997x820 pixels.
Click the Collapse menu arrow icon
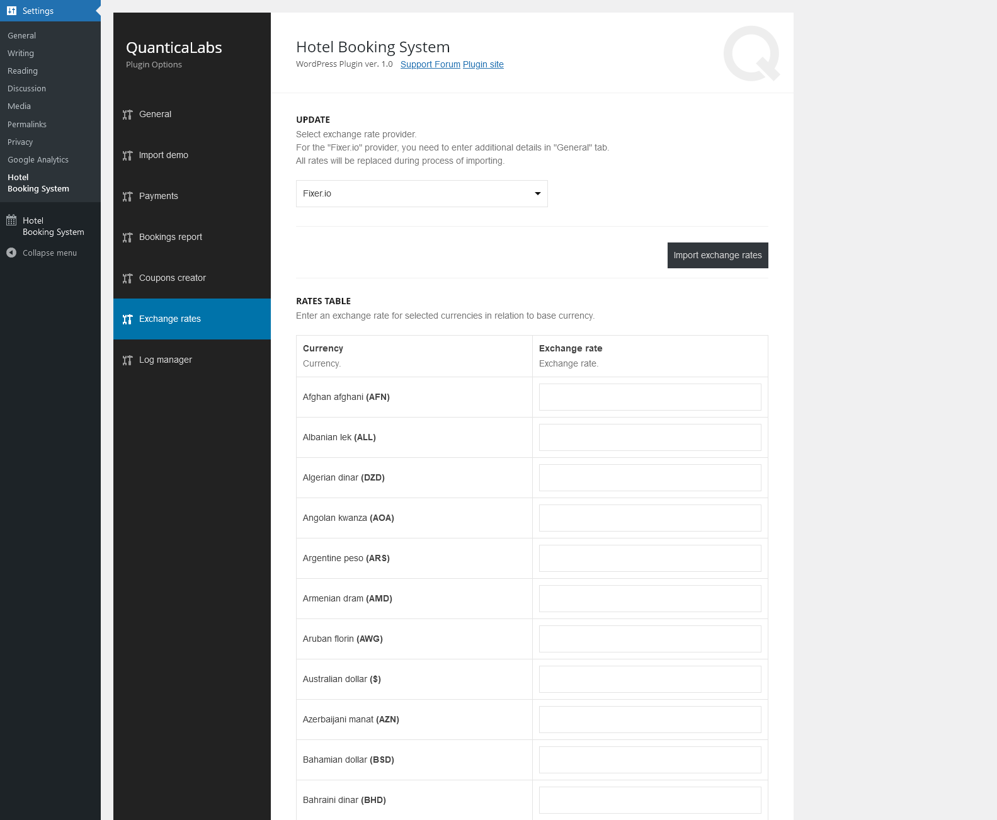pos(11,253)
